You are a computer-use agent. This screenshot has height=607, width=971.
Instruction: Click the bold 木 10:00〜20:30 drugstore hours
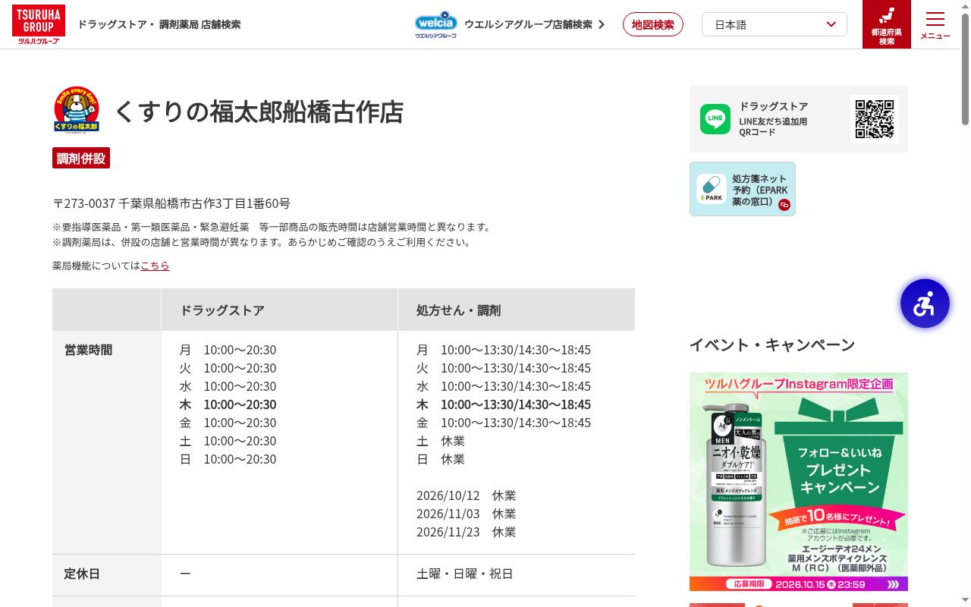click(228, 404)
